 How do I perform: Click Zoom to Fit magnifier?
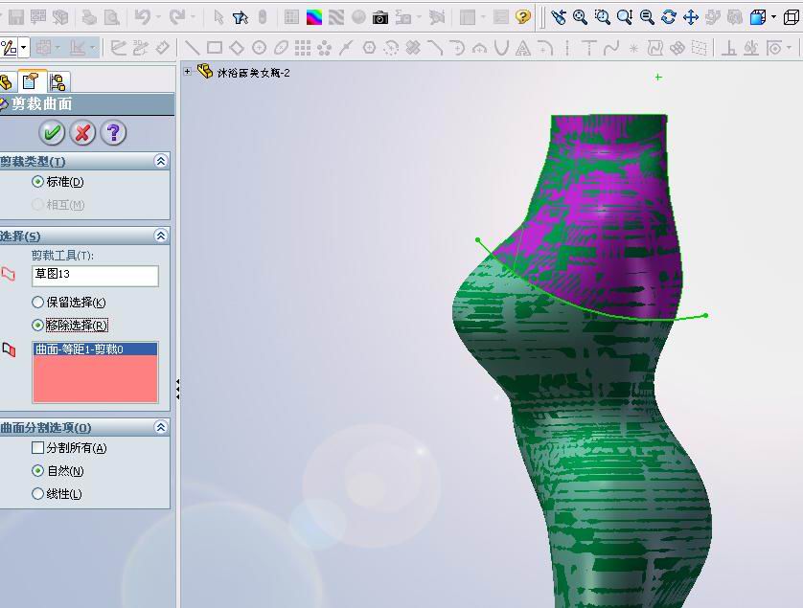(x=581, y=17)
